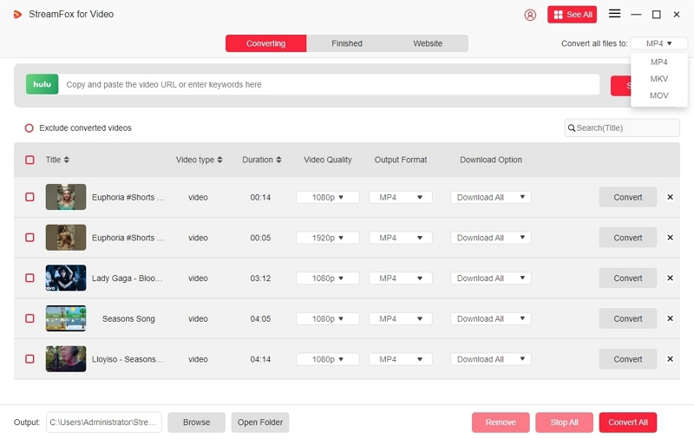The image size is (694, 439).
Task: Open the Convert all files to dropdown
Action: point(658,43)
